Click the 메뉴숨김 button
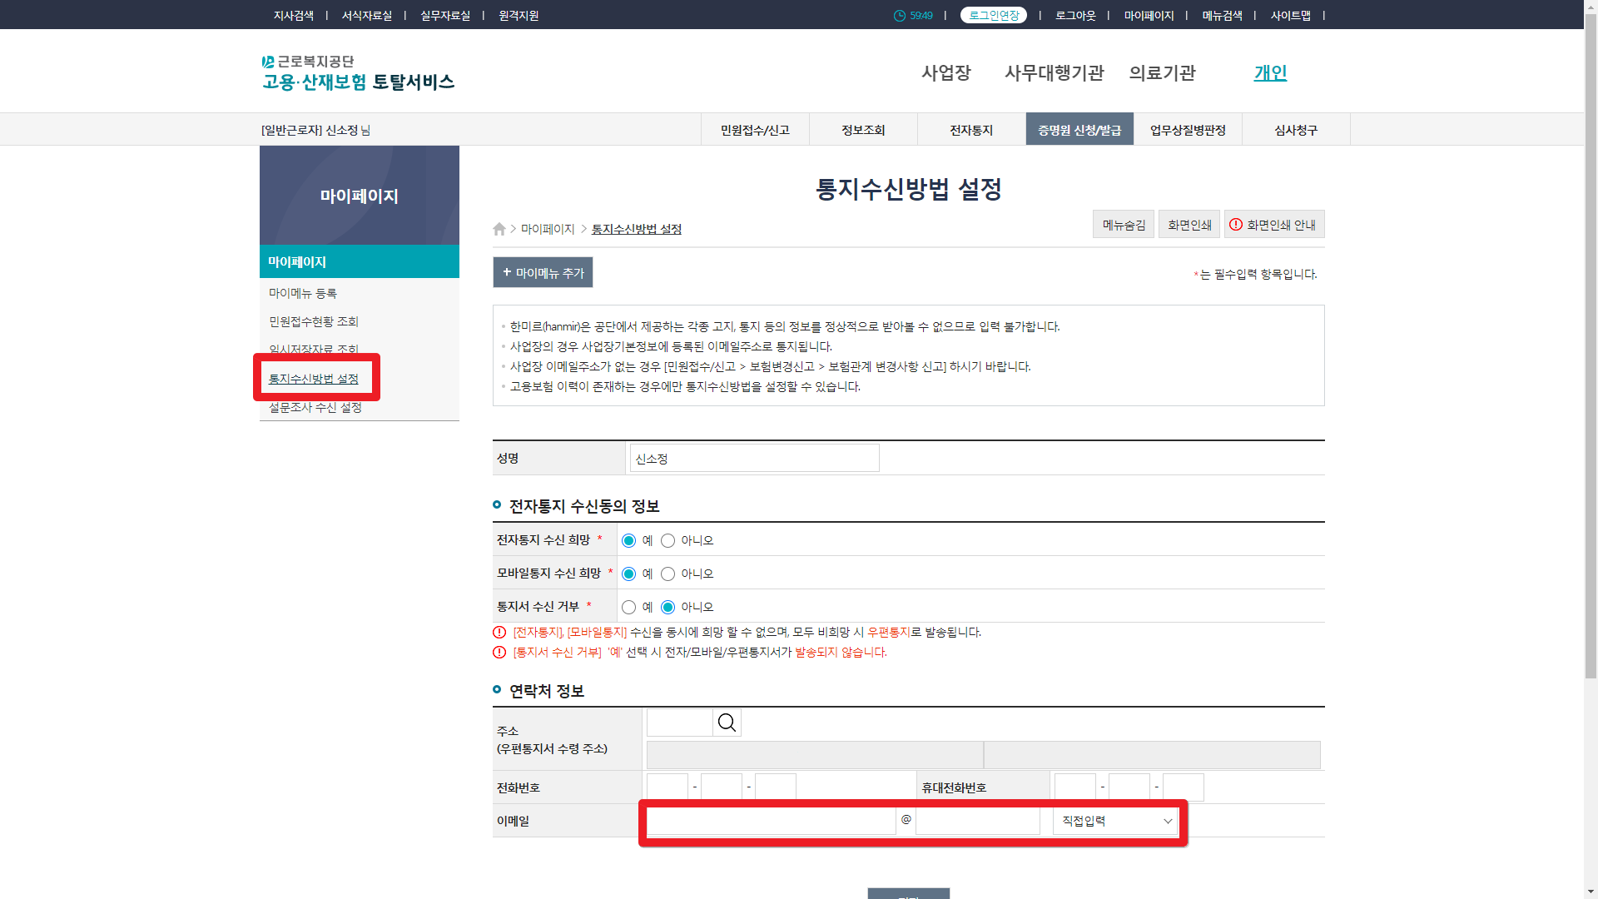The height and width of the screenshot is (899, 1598). point(1123,224)
